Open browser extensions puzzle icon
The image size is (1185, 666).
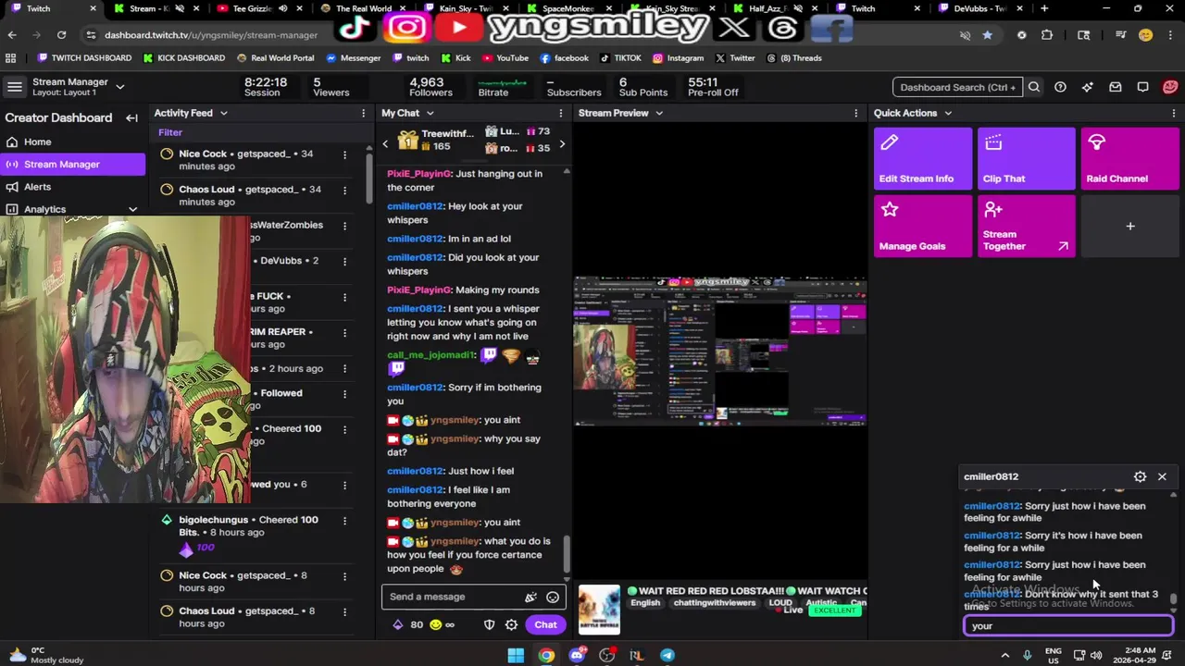point(1047,35)
